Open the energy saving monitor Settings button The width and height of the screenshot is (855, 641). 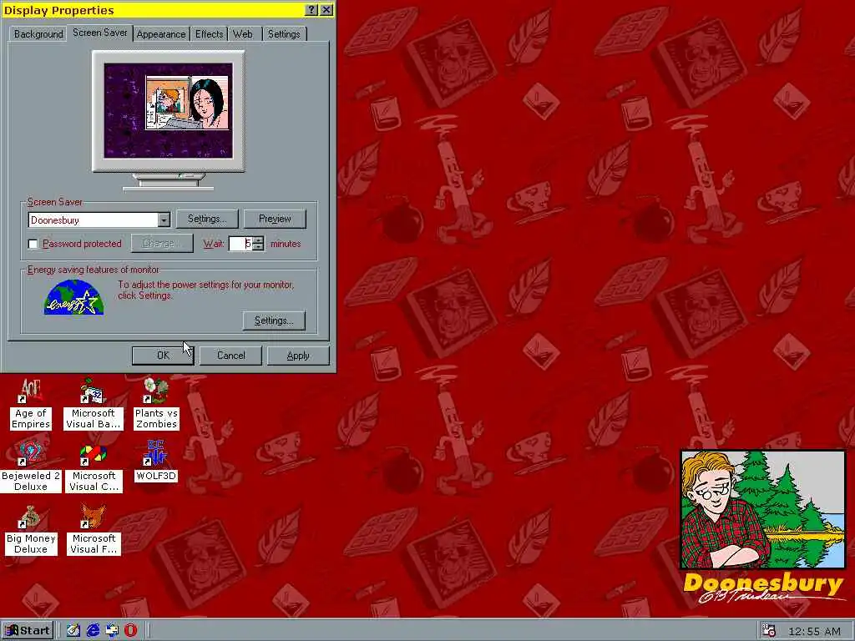tap(274, 320)
